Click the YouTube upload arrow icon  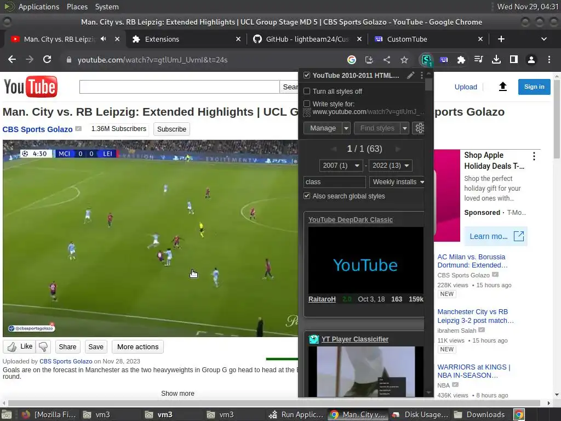pos(503,87)
